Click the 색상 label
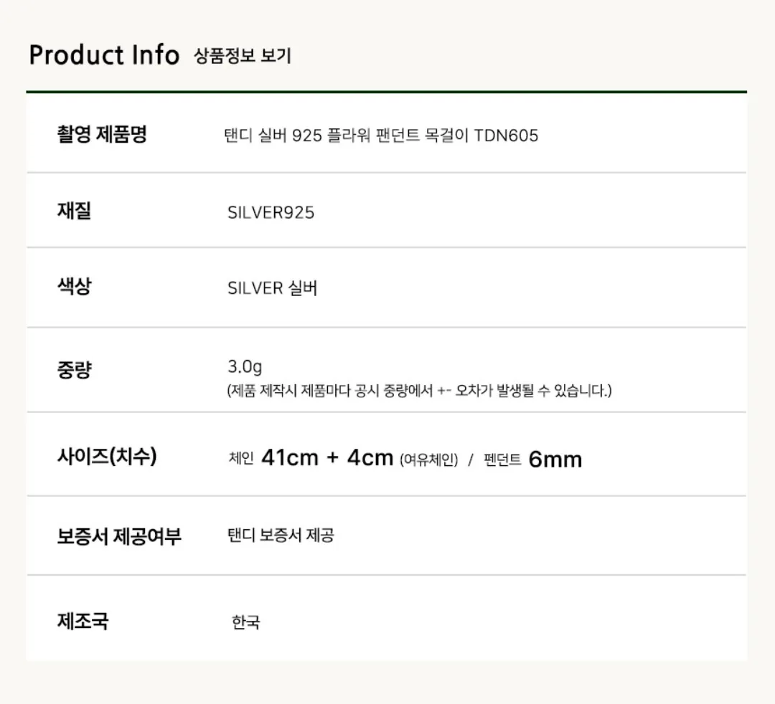Image resolution: width=775 pixels, height=704 pixels. point(74,286)
